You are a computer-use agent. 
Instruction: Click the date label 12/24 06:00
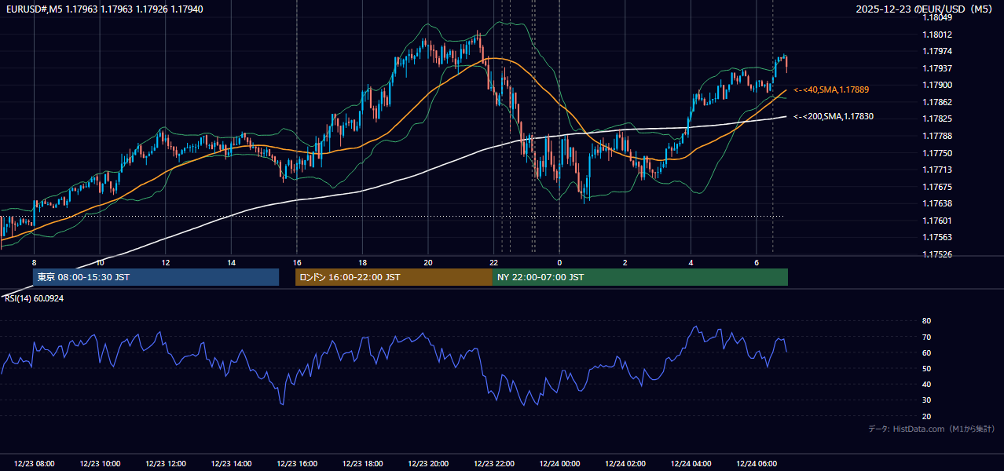(757, 464)
